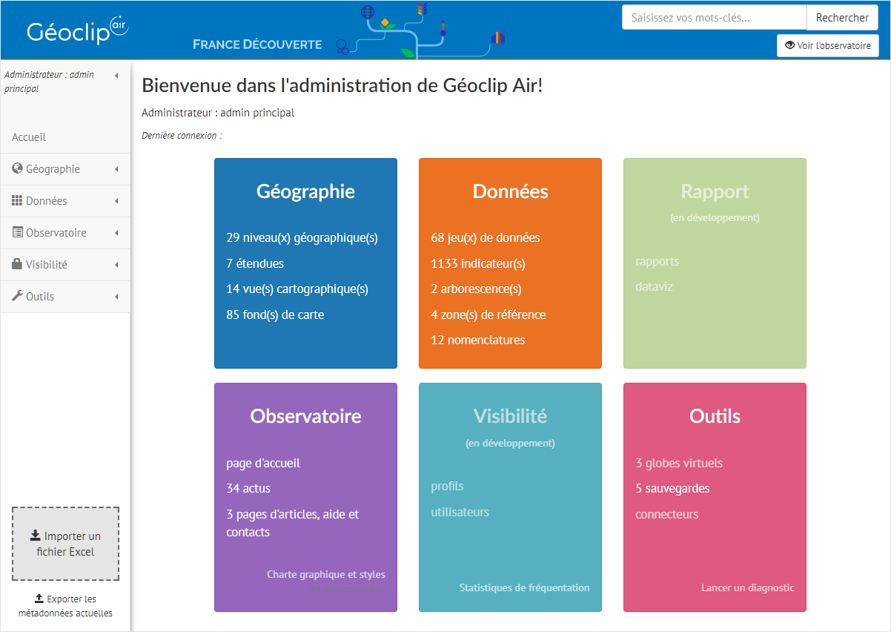Viewport: 891px width, 632px height.
Task: Click Lancer un diagnostic link
Action: click(748, 587)
